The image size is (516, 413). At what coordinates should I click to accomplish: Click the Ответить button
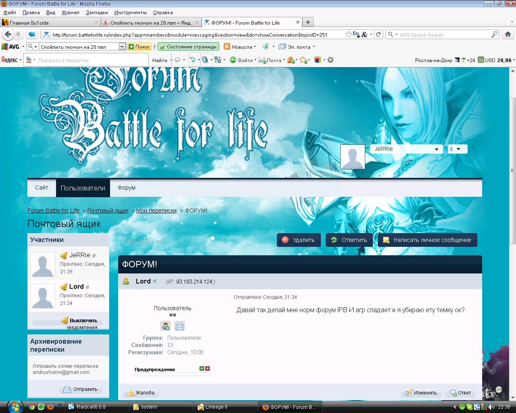349,240
